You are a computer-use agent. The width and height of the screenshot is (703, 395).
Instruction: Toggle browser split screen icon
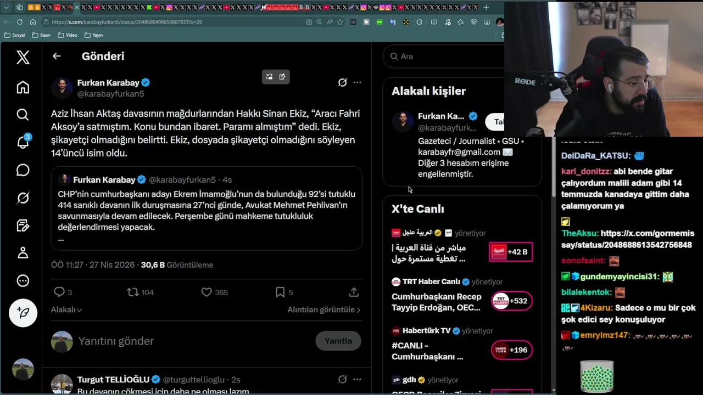tap(434, 22)
